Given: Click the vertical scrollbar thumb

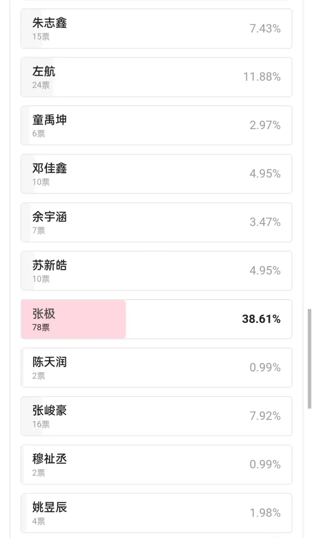Looking at the screenshot, I should tap(310, 359).
